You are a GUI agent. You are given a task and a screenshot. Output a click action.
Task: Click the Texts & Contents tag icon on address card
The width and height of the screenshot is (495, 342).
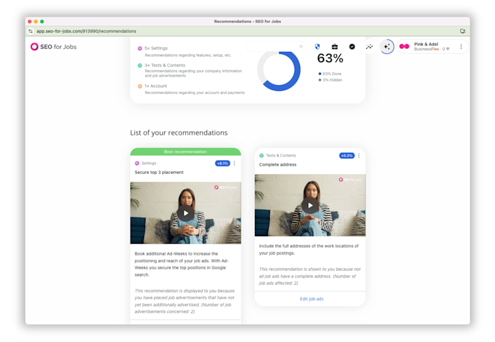tap(261, 156)
